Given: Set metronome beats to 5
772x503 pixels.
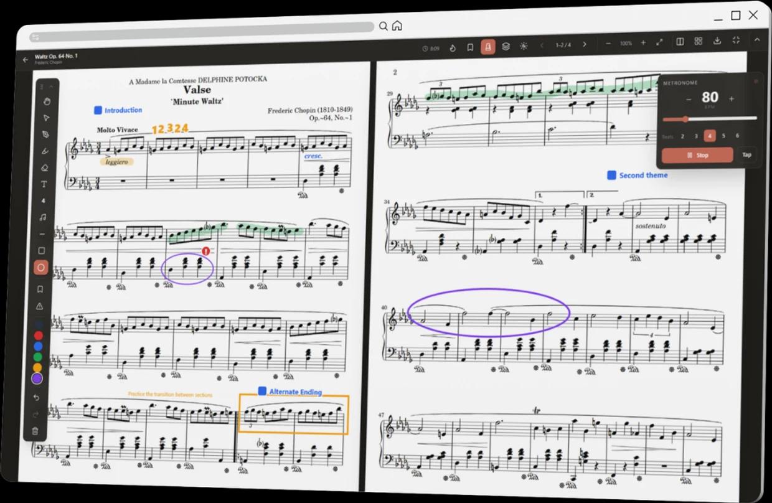Looking at the screenshot, I should point(723,135).
